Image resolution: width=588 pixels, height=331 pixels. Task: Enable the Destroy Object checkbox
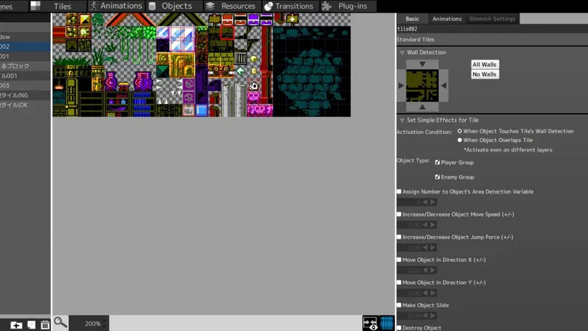point(399,328)
